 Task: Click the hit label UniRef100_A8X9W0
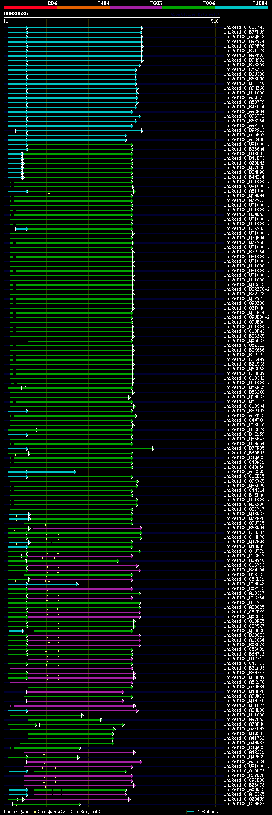[x=244, y=505]
